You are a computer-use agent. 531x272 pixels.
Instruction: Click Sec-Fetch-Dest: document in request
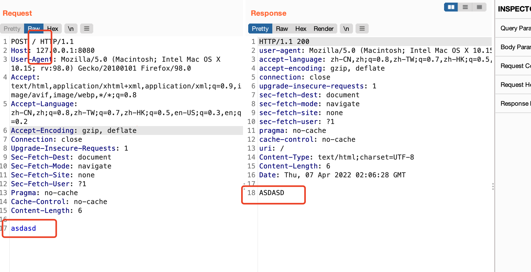(x=61, y=157)
